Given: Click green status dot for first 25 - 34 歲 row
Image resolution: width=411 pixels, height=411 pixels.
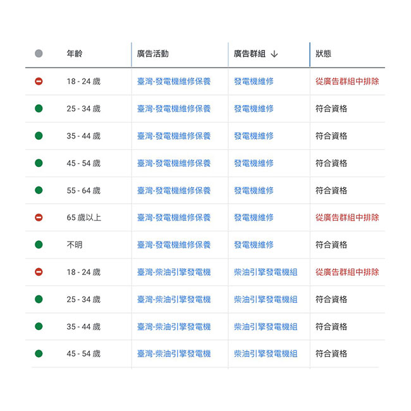Looking at the screenshot, I should 39,109.
